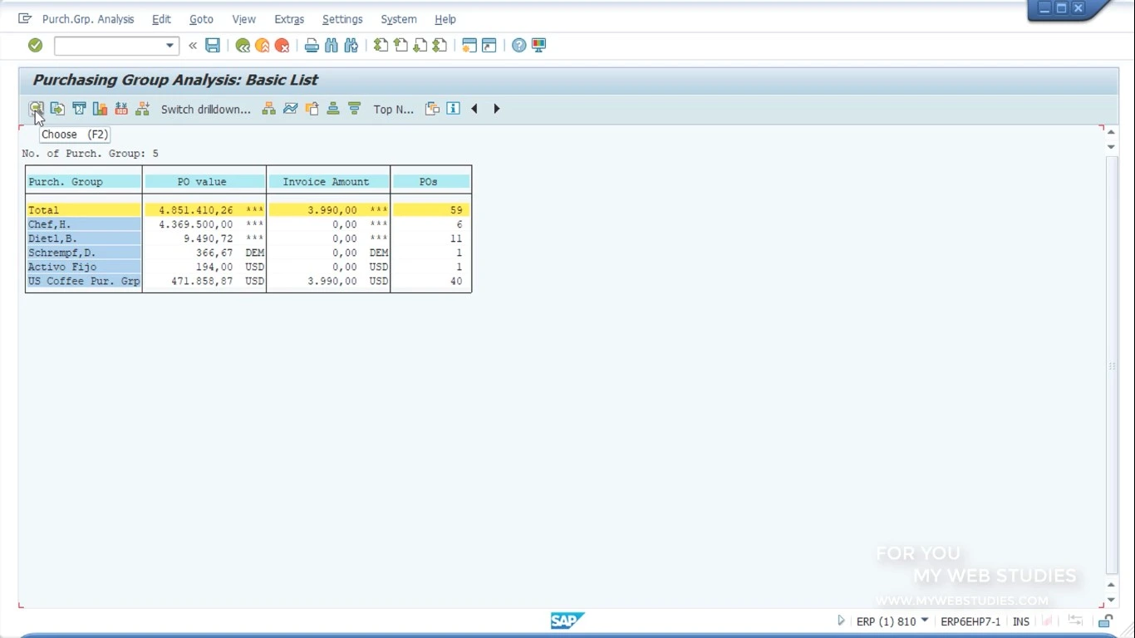Click the Find binoculars icon

[332, 46]
